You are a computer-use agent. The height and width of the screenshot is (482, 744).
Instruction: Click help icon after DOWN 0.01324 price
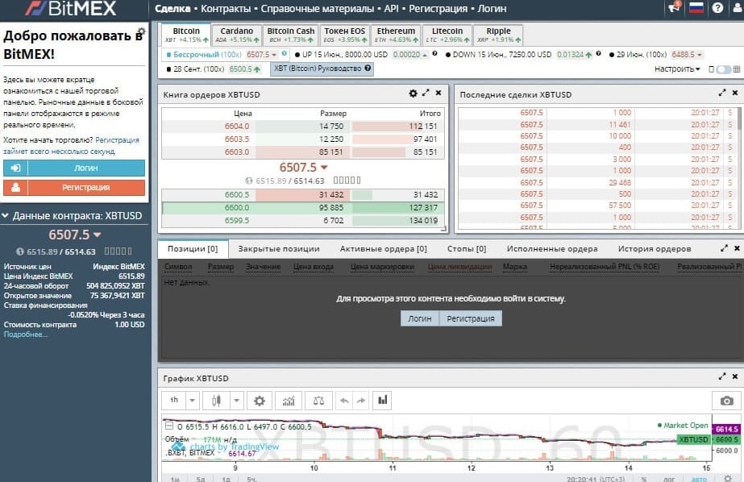coord(598,54)
